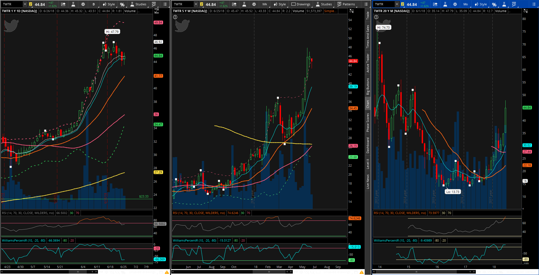
Task: Open Dashboard sidebar tab
Action: (x=368, y=145)
